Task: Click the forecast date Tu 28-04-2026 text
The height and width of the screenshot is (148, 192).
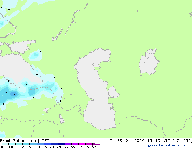Action: [x=127, y=141]
